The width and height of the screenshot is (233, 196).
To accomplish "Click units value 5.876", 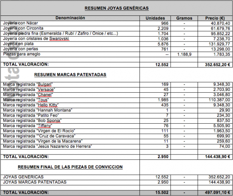I will pyautogui.click(x=163, y=44).
